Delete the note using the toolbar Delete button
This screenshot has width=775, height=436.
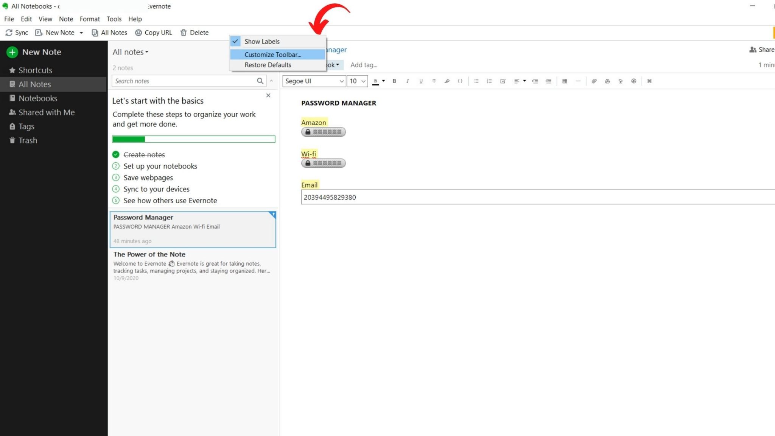[195, 33]
